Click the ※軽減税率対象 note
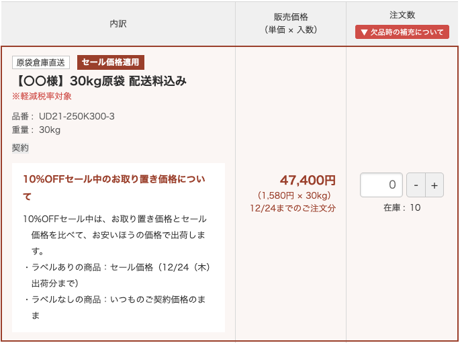The image size is (460, 343). click(42, 96)
